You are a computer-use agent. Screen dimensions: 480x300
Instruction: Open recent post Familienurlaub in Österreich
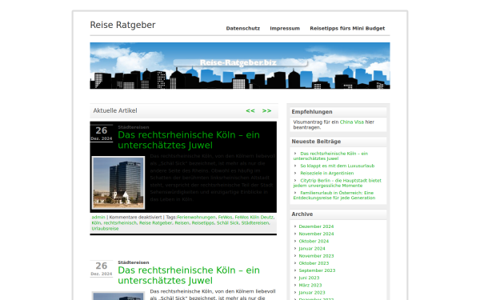[x=334, y=195]
